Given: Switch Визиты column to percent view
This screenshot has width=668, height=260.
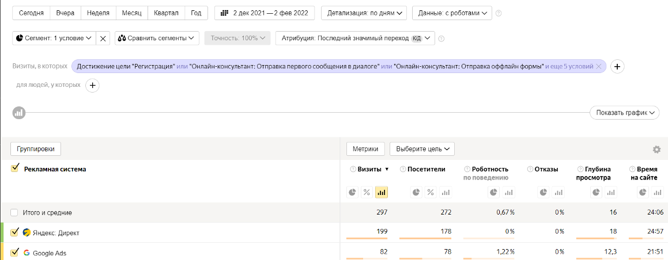Looking at the screenshot, I should tap(366, 193).
